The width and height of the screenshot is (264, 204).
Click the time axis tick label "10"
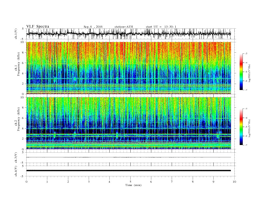tap(234, 182)
